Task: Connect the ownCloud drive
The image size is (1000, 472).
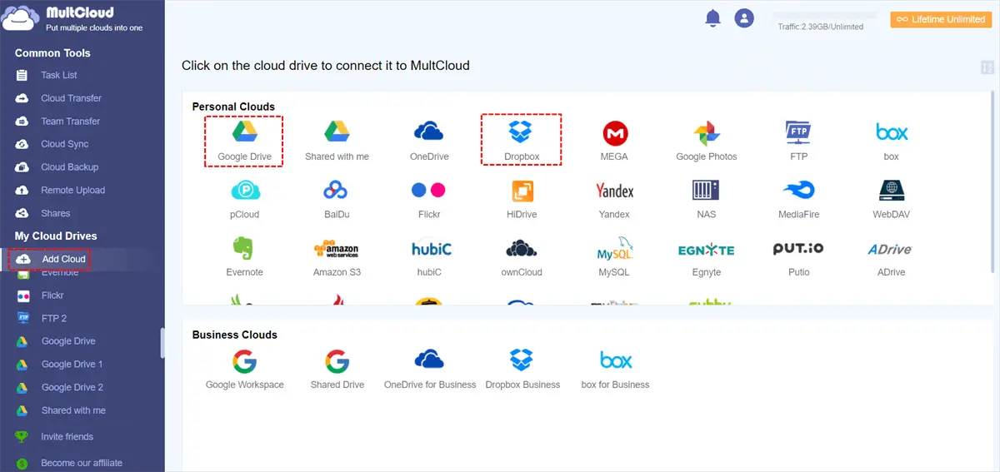Action: [522, 256]
